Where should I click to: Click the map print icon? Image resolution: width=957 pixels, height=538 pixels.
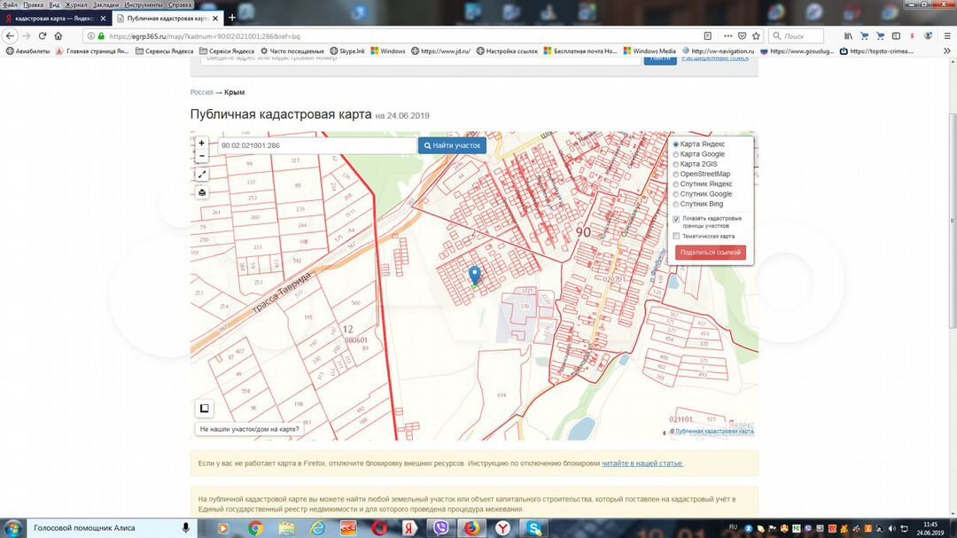pyautogui.click(x=202, y=192)
